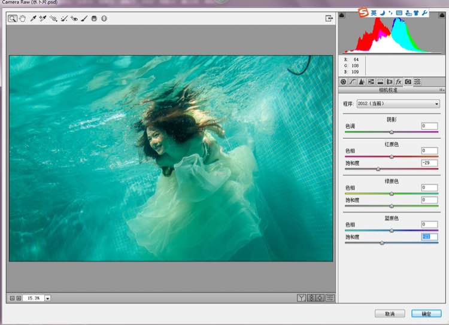Click the zoom out minus button
Image resolution: width=449 pixels, height=325 pixels.
point(12,298)
